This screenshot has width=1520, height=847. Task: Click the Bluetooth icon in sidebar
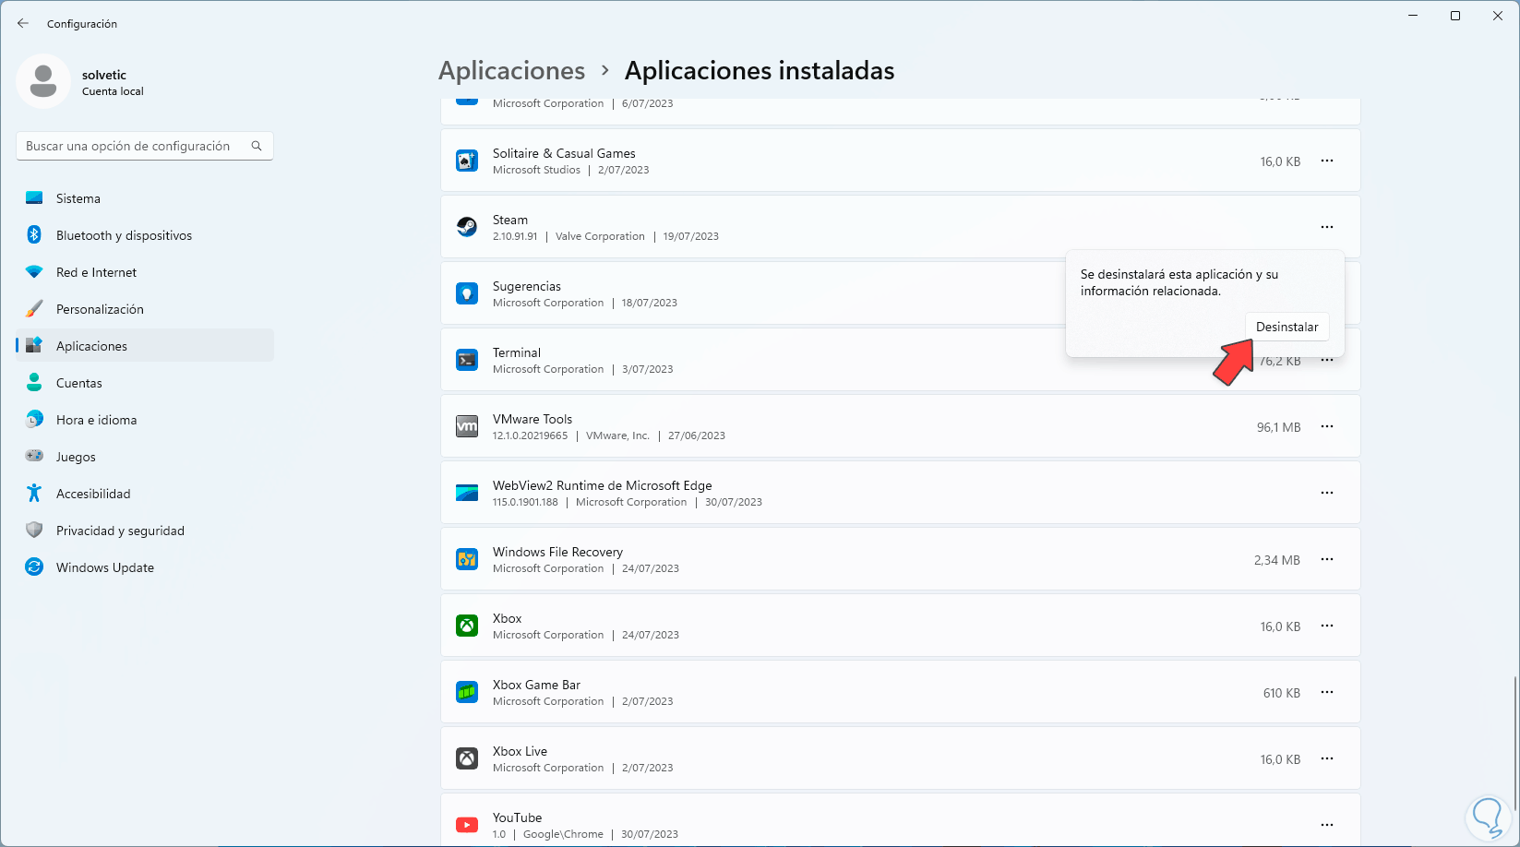(34, 235)
